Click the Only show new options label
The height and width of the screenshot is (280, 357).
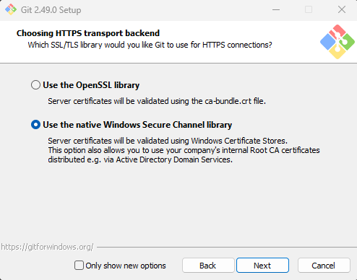click(126, 266)
